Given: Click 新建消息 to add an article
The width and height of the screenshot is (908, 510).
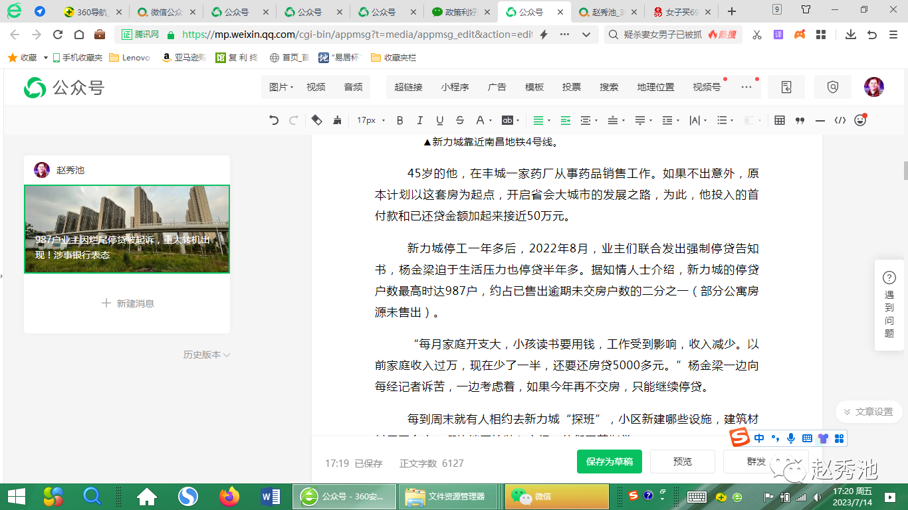Looking at the screenshot, I should coord(128,303).
